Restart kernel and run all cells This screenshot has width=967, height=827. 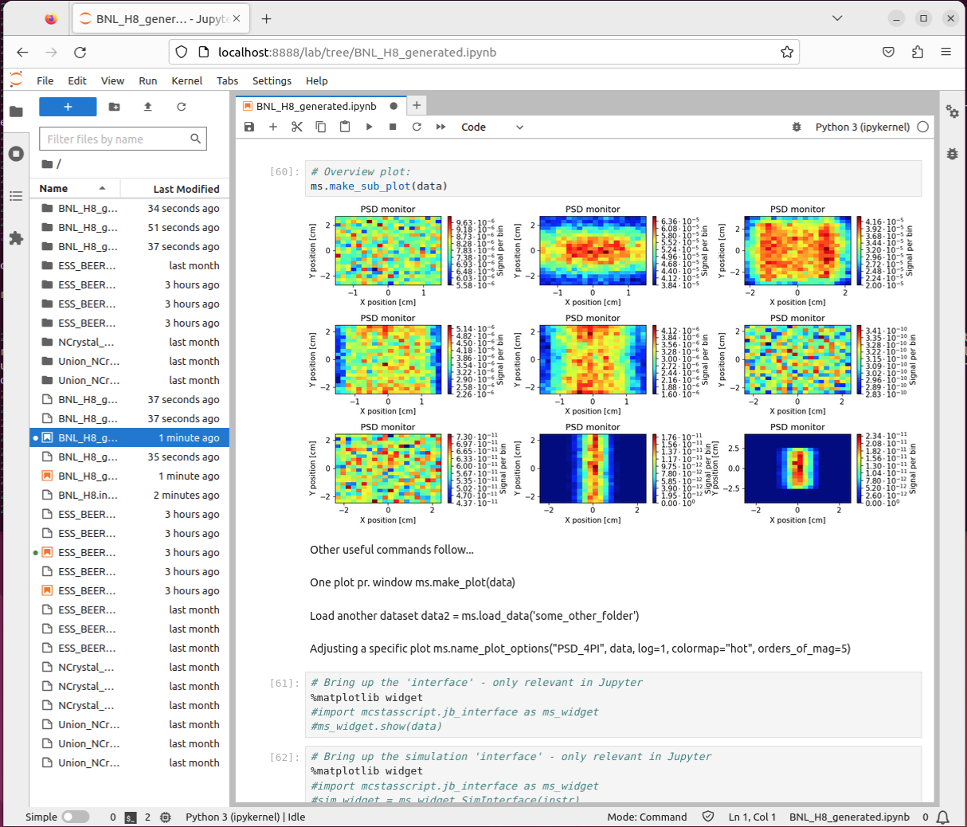point(440,127)
